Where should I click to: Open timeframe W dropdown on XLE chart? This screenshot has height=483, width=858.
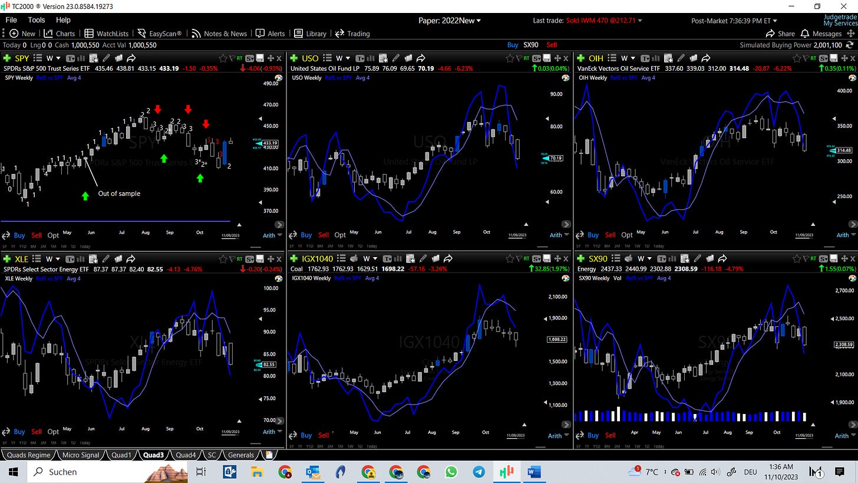coord(54,258)
